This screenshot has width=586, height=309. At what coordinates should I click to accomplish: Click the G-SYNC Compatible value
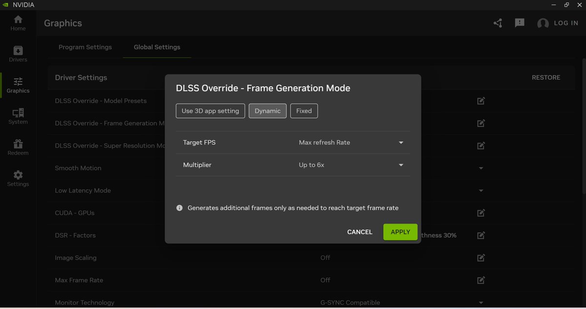350,303
